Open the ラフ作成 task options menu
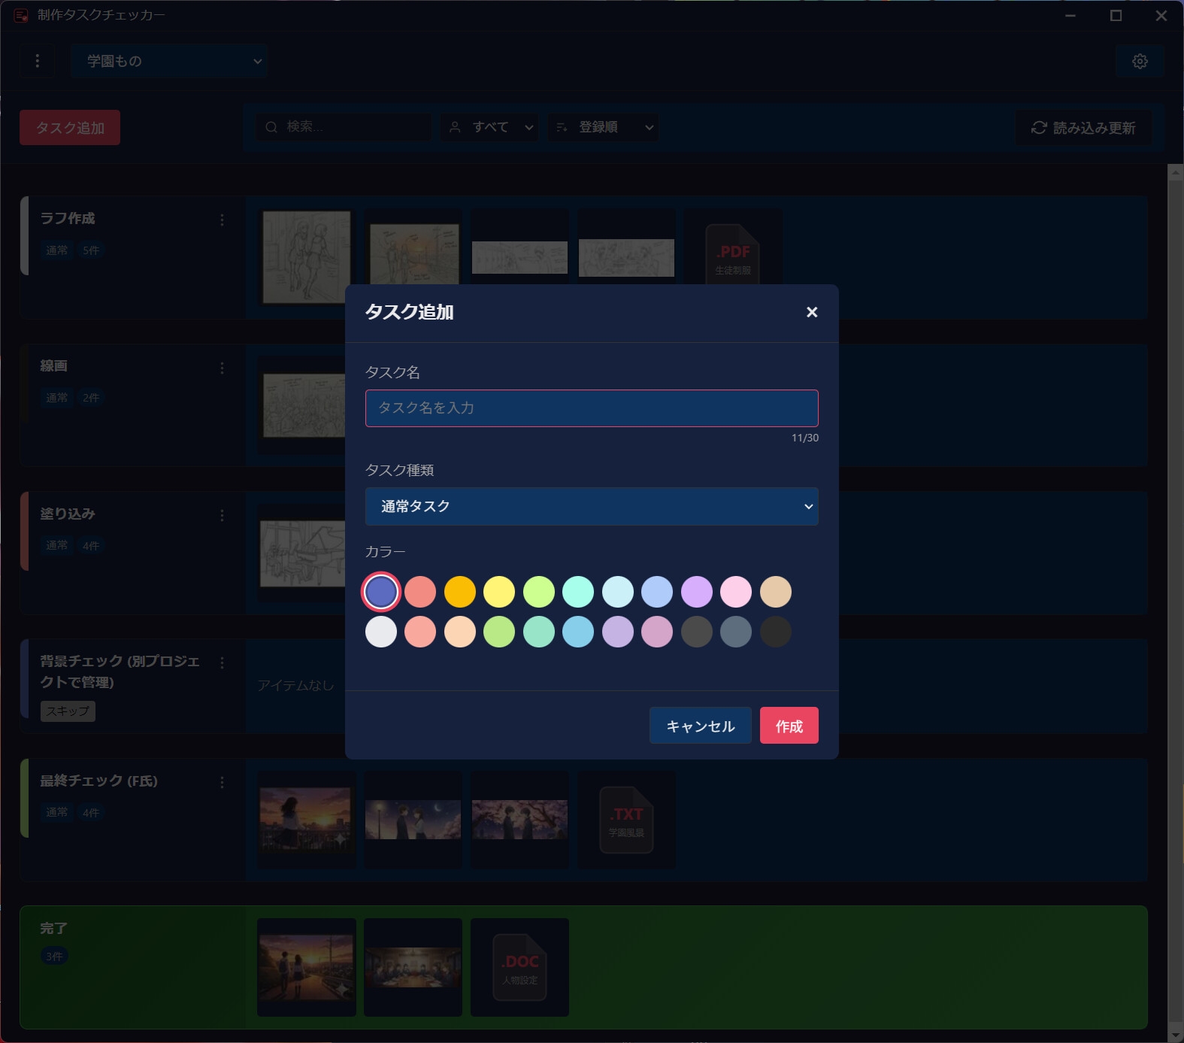 pos(222,220)
